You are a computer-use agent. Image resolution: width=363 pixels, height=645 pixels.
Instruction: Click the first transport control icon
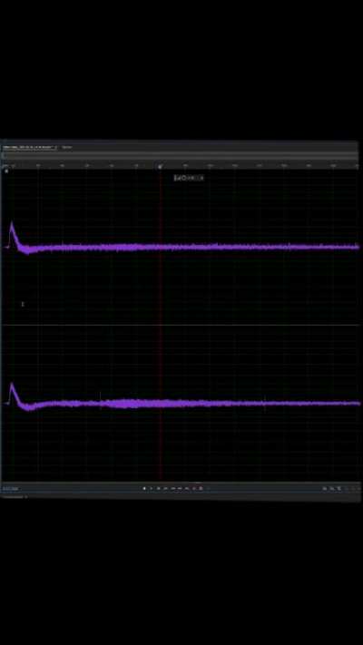coord(144,488)
